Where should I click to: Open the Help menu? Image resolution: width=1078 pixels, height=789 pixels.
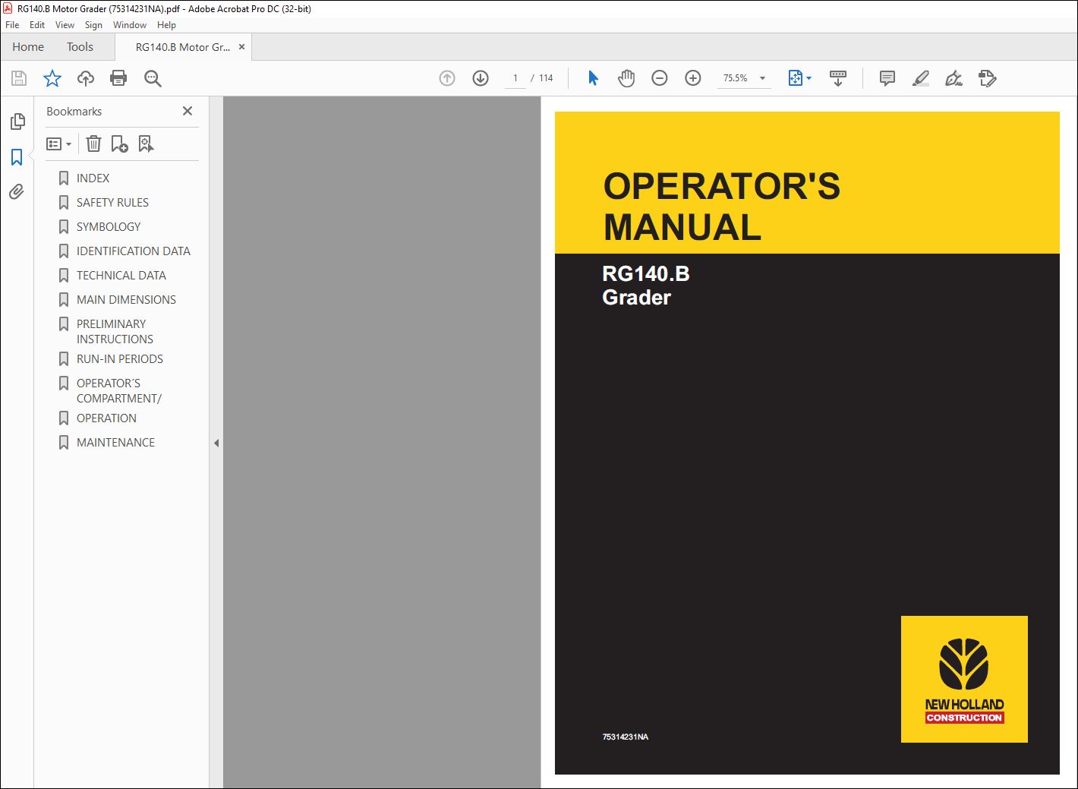166,25
